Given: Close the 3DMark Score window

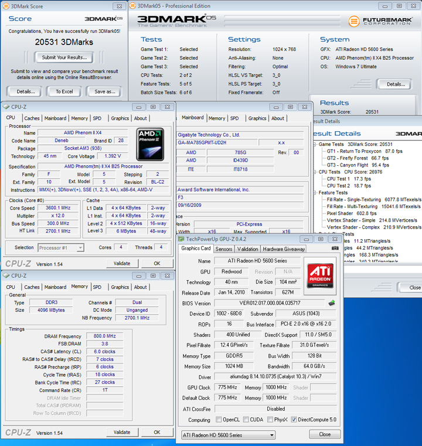Looking at the screenshot, I should click(120, 6).
